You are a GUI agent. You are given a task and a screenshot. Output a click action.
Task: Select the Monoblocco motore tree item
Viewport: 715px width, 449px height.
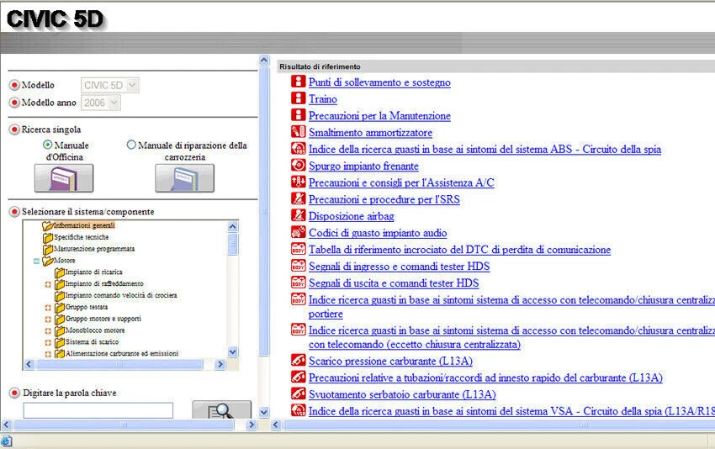coord(95,330)
